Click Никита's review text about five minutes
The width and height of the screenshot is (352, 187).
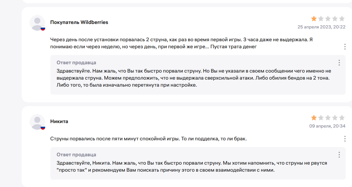[148, 139]
